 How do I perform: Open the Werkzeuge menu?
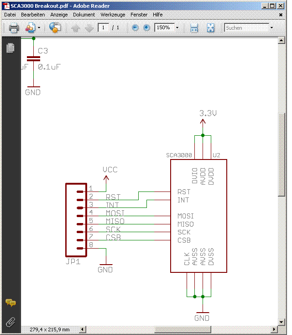click(113, 15)
